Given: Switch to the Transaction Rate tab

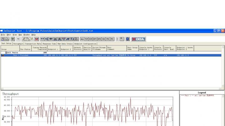Looking at the screenshot, I should [x=33, y=44].
